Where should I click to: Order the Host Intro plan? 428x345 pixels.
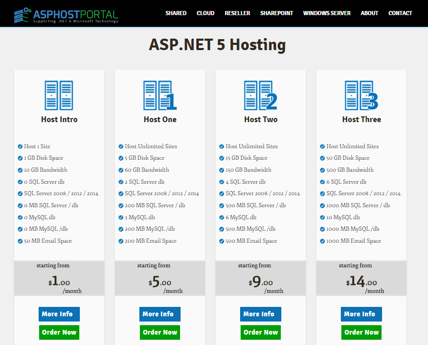(59, 332)
